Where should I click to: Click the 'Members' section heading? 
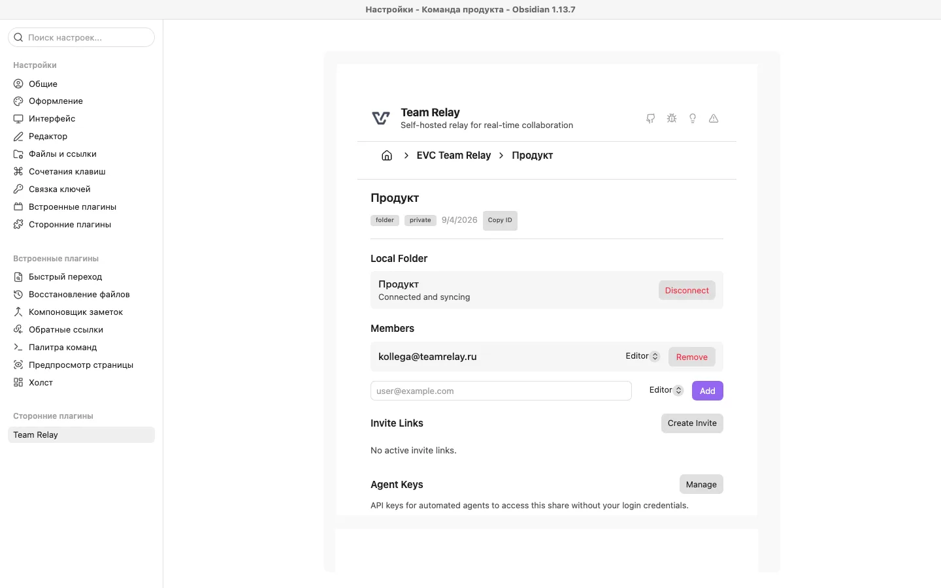[392, 329]
